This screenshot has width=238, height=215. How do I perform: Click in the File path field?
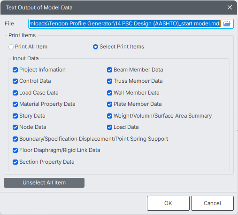tap(125, 24)
